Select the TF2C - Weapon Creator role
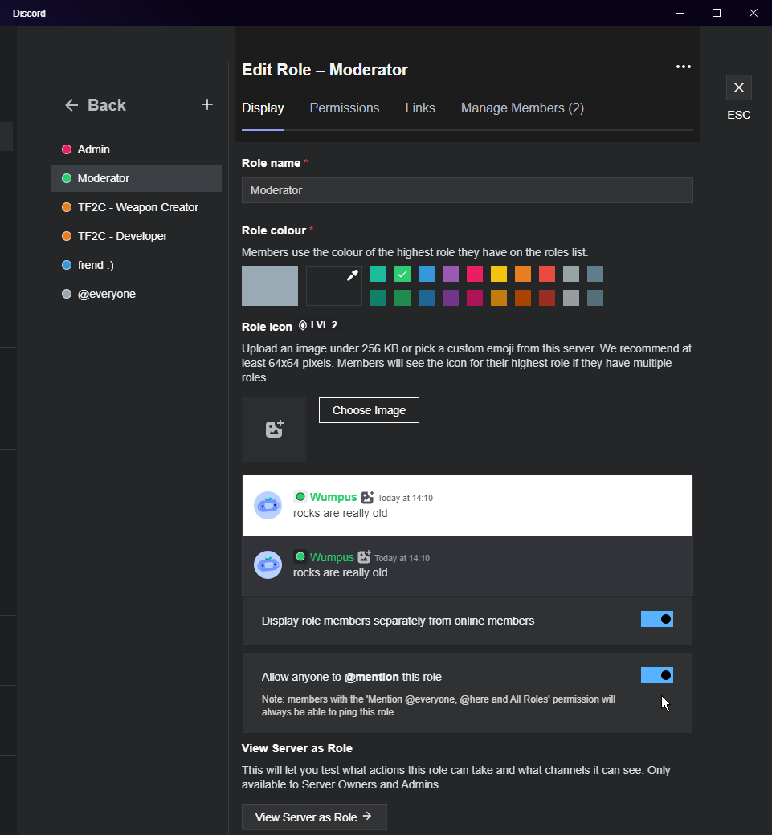This screenshot has height=835, width=772. point(137,207)
